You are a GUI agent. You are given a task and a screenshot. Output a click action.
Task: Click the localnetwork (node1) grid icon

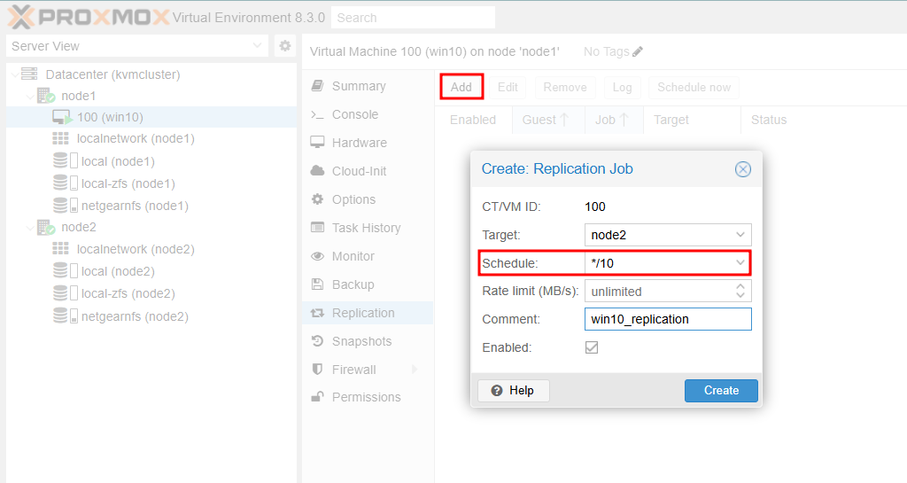pyautogui.click(x=60, y=138)
